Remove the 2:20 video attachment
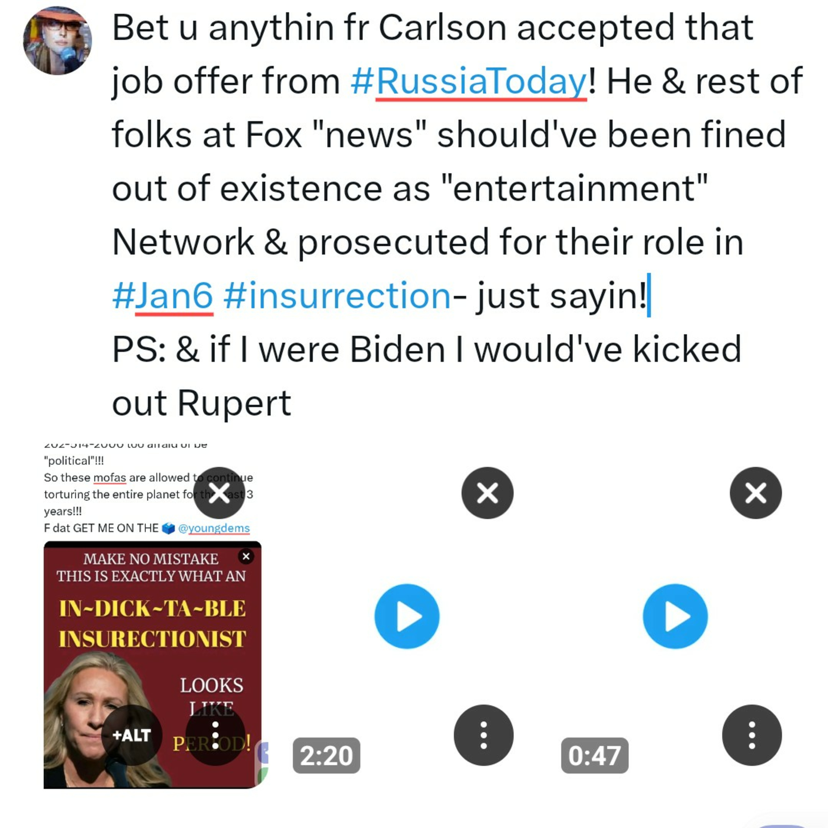Image resolution: width=828 pixels, height=828 pixels. coord(487,493)
